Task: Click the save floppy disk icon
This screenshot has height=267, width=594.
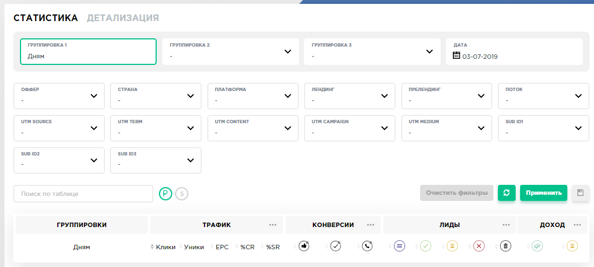Action: point(581,193)
